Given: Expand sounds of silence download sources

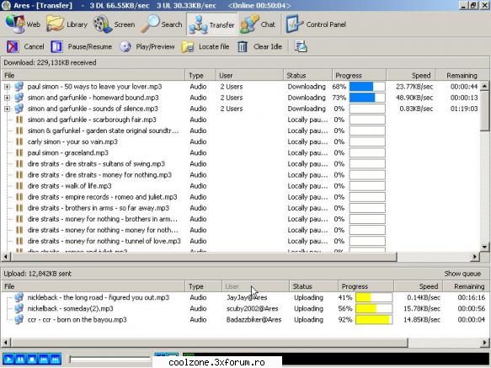Looking at the screenshot, I should coord(7,109).
